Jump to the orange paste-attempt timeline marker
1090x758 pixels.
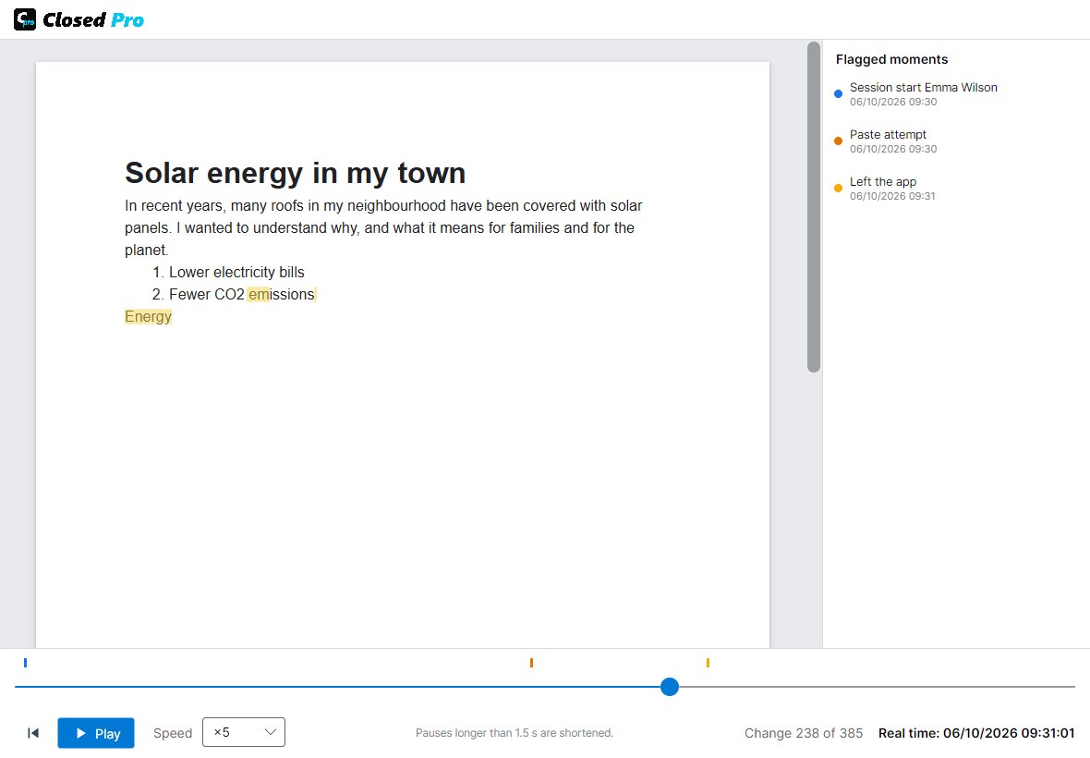click(531, 663)
